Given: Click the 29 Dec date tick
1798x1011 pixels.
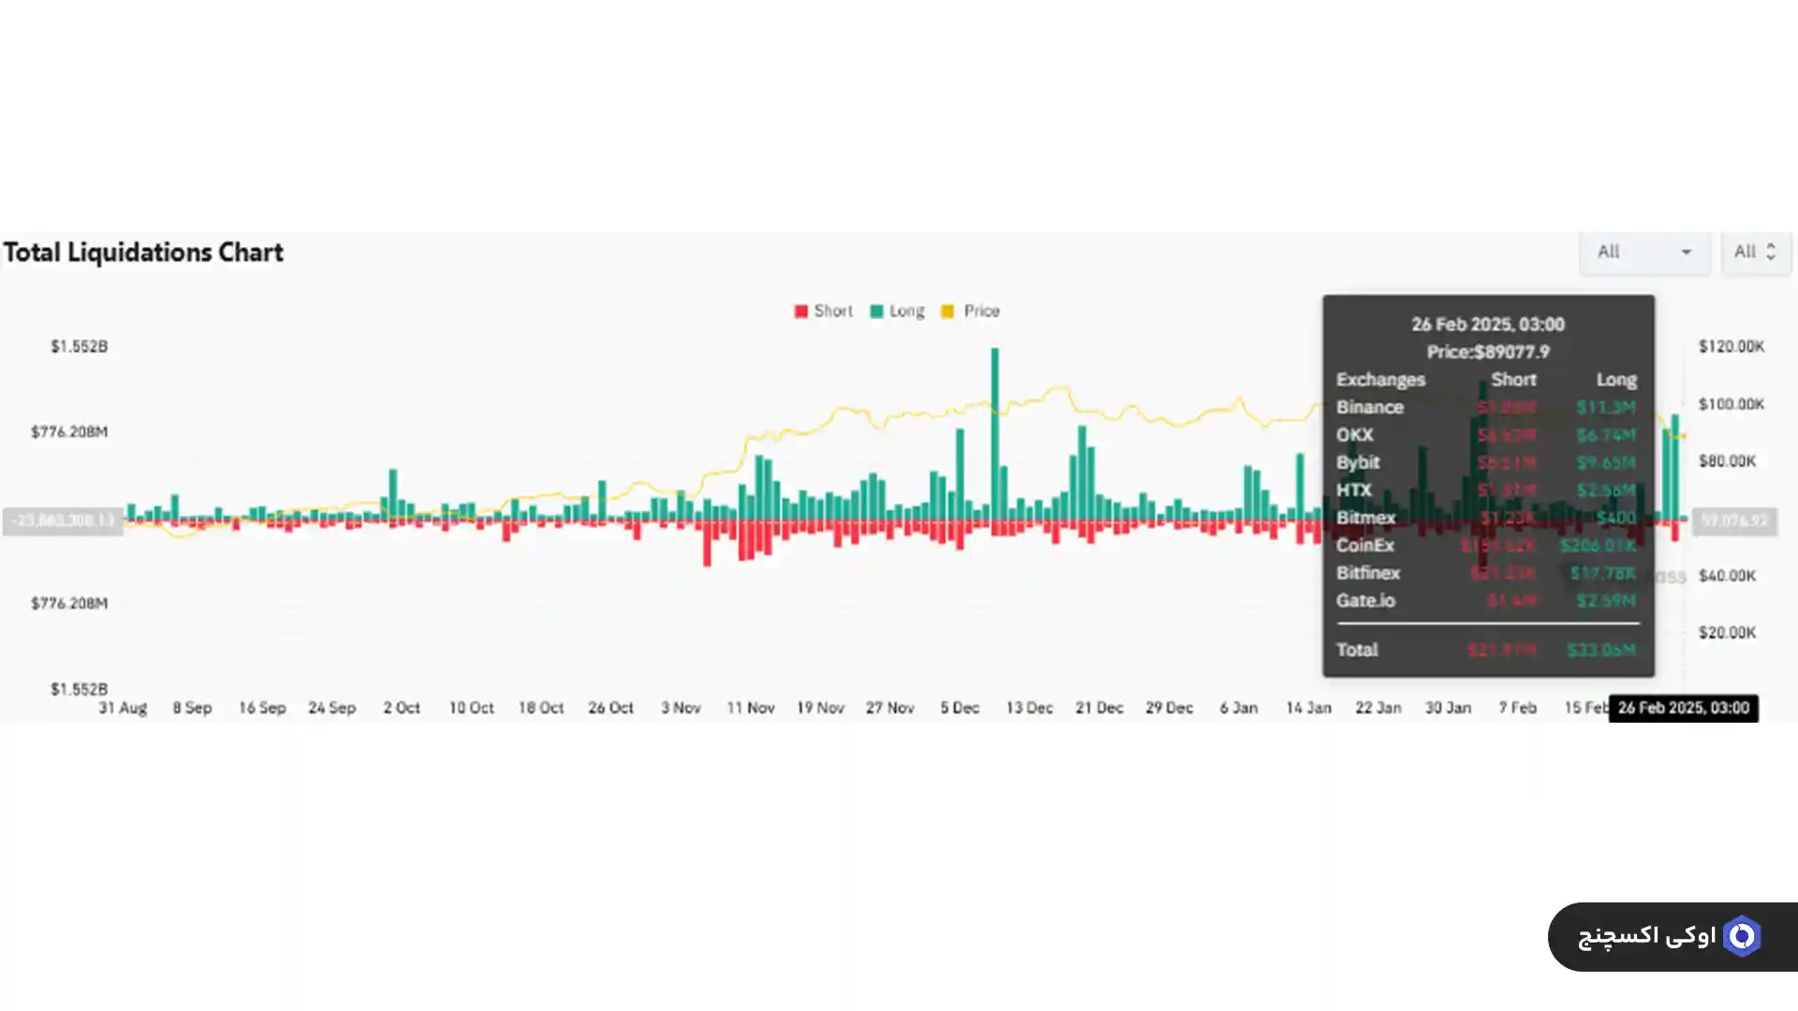Looking at the screenshot, I should pos(1170,708).
